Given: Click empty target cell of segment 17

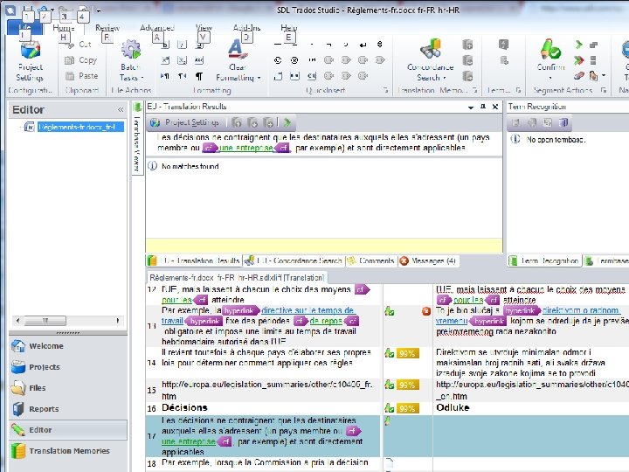Looking at the screenshot, I should tap(531, 436).
